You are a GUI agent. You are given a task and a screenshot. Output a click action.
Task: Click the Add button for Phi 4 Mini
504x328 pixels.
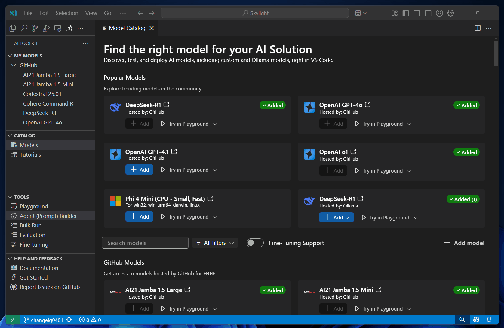tap(139, 216)
